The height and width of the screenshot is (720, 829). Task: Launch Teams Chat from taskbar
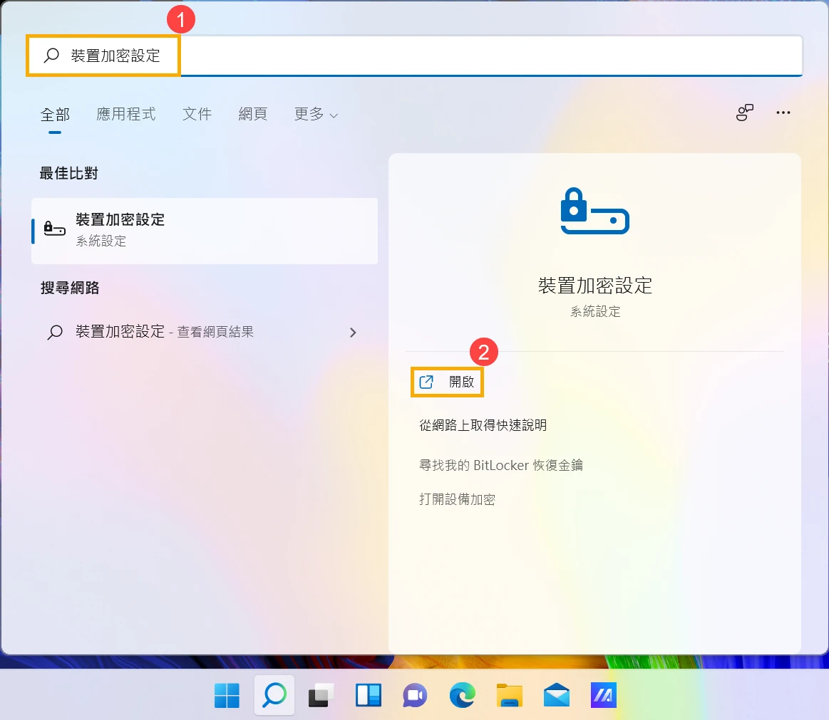pyautogui.click(x=415, y=695)
